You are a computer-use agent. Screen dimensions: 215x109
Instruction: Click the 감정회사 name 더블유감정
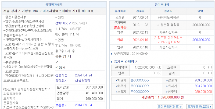pos(83,80)
